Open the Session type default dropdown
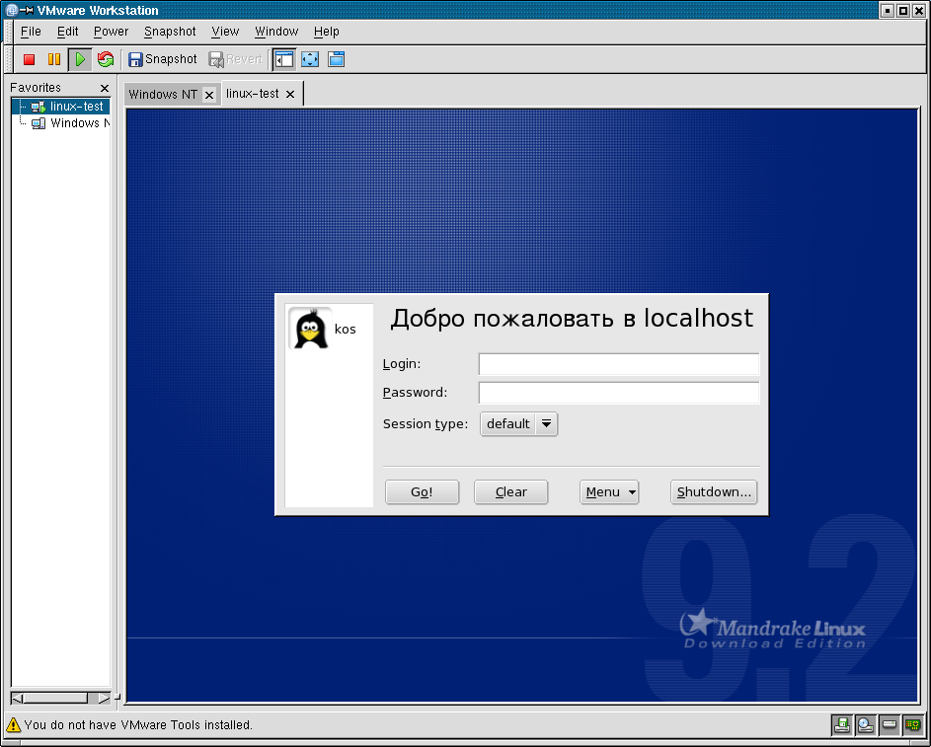 [518, 424]
